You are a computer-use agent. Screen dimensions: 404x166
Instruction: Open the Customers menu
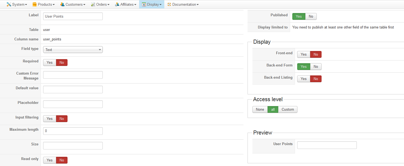(x=75, y=4)
